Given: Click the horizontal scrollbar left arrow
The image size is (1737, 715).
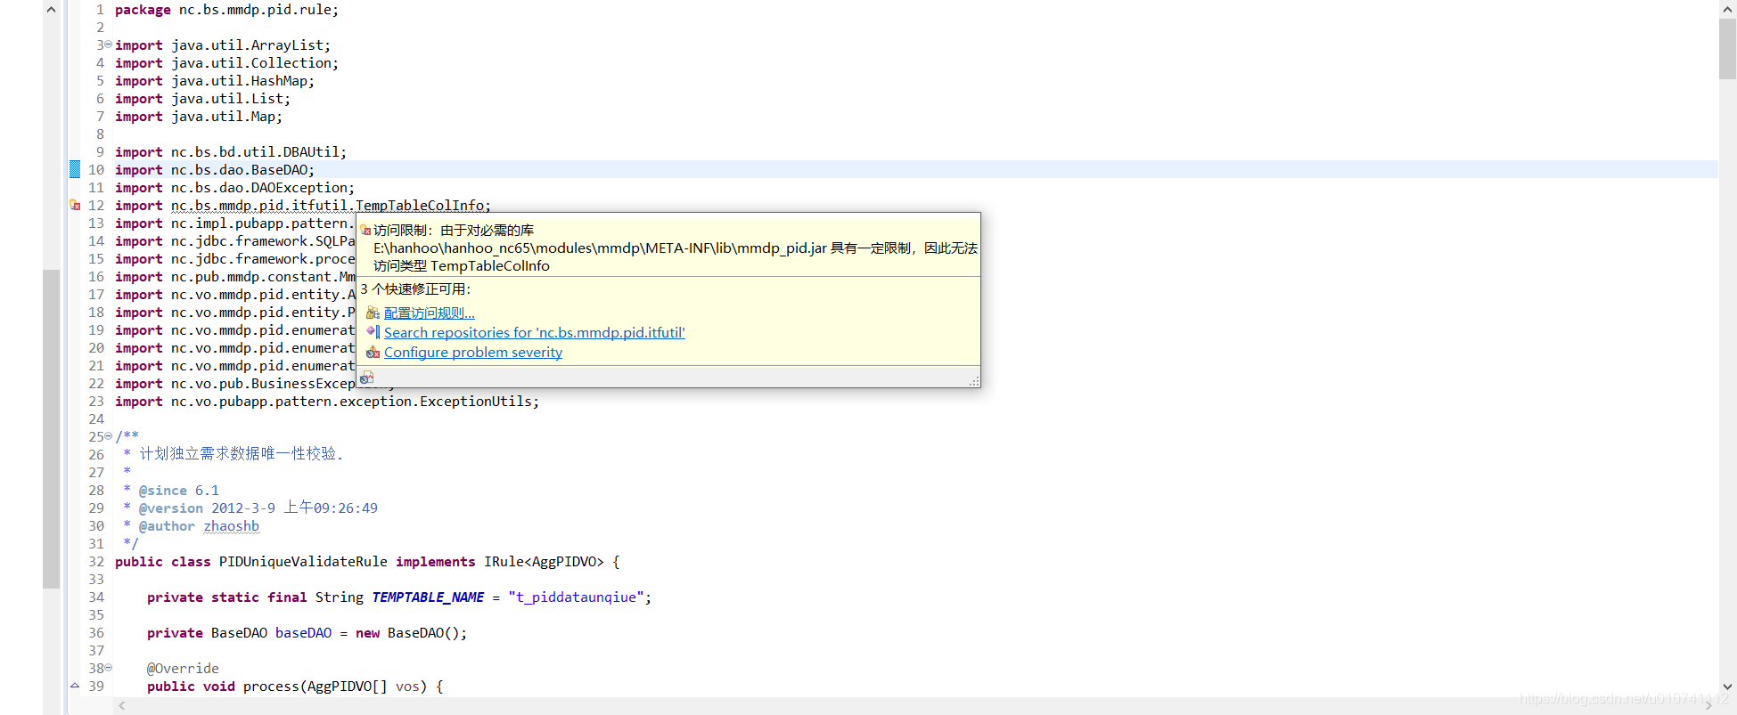Looking at the screenshot, I should pyautogui.click(x=122, y=706).
